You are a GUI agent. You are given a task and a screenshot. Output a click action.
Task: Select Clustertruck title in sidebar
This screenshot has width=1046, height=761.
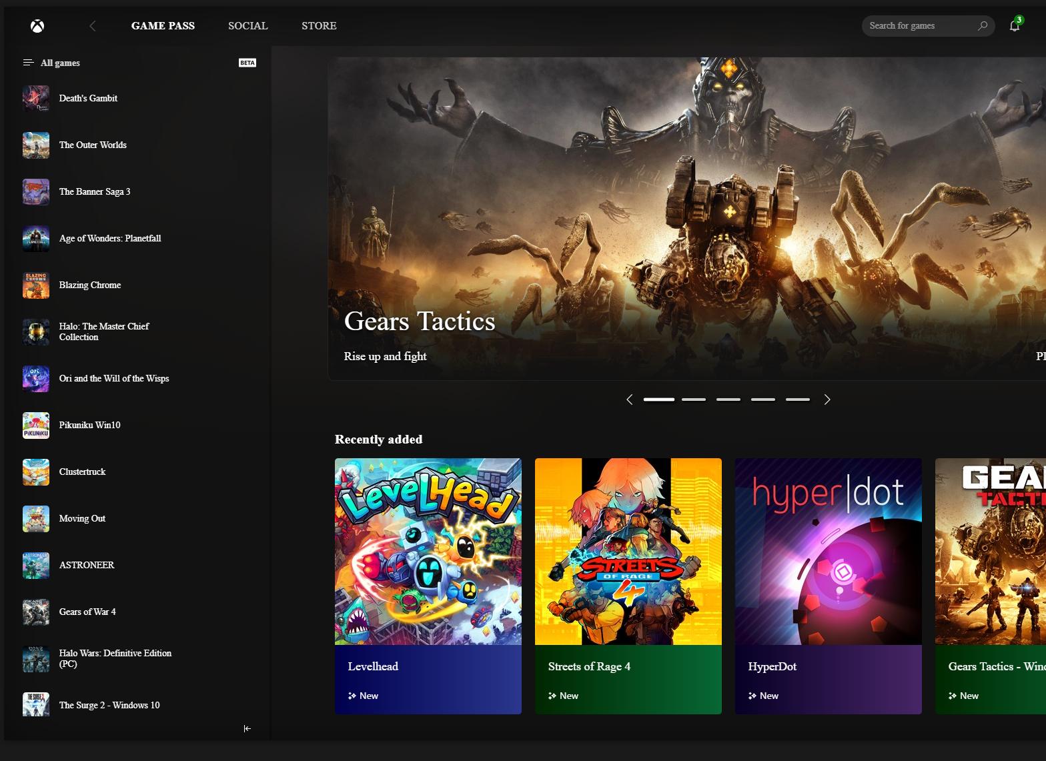(82, 472)
